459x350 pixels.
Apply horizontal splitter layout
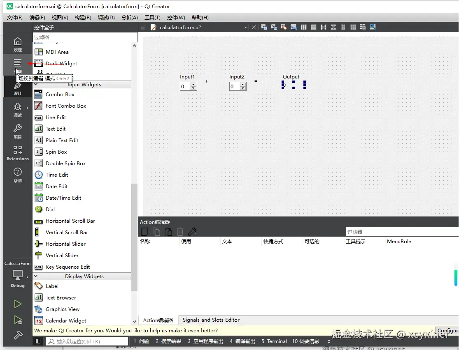[324, 27]
